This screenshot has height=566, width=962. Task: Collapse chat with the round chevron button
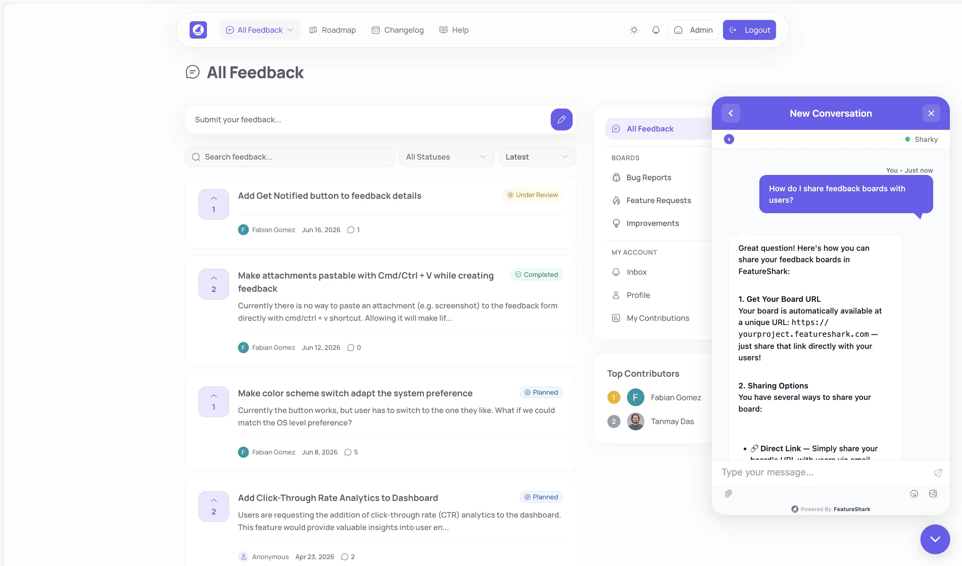(935, 539)
